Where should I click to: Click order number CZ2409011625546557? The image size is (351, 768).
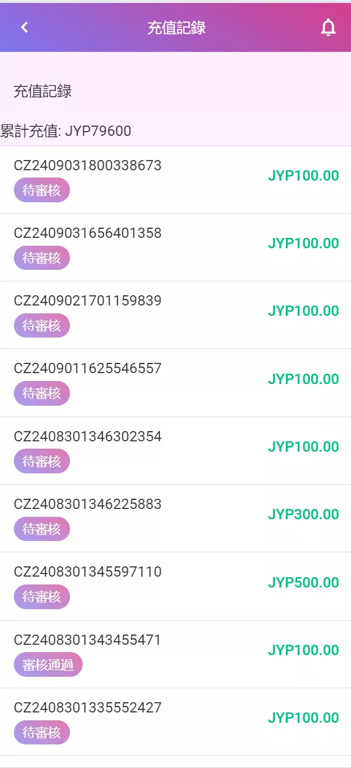[x=87, y=368]
